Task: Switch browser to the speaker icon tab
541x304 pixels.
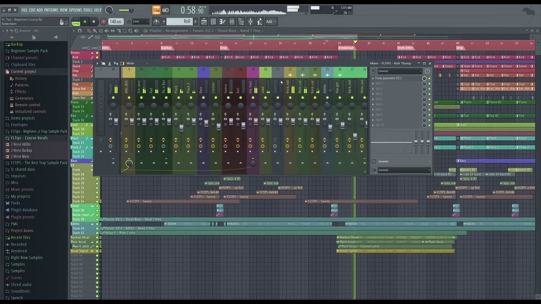Action: 56,37
